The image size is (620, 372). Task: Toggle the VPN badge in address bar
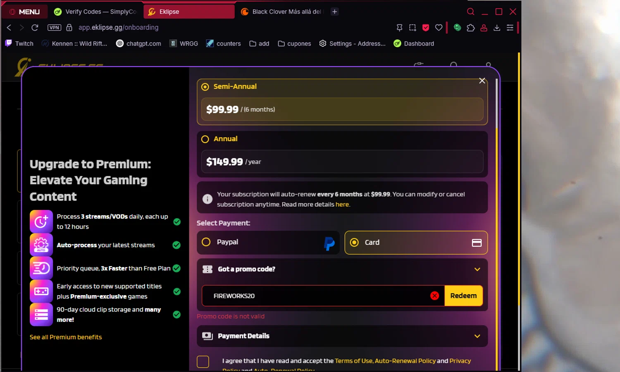54,27
